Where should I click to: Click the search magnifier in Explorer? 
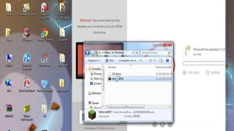(x=169, y=52)
